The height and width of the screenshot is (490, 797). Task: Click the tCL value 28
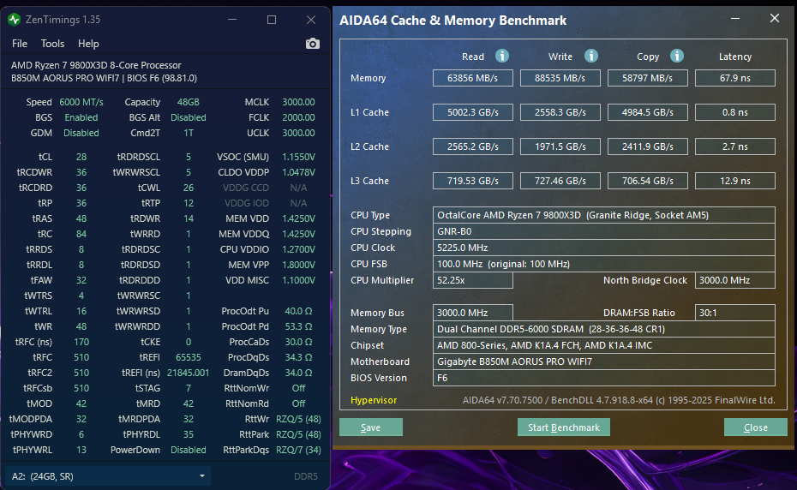(x=81, y=157)
